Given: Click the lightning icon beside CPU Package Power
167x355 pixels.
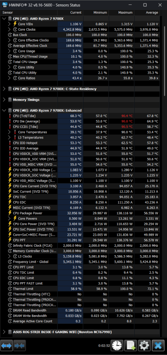Looking at the screenshot, I should (x=10, y=213).
